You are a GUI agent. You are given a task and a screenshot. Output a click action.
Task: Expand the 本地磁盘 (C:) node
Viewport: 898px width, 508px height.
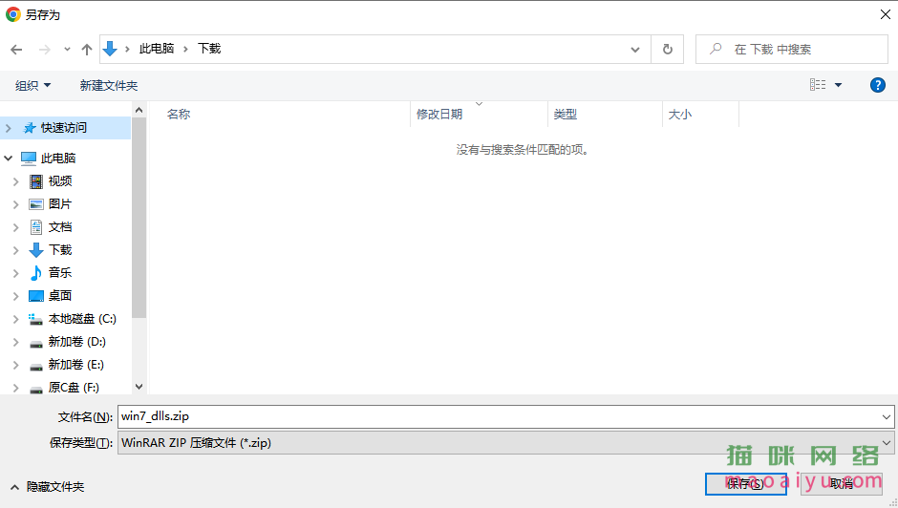[16, 319]
